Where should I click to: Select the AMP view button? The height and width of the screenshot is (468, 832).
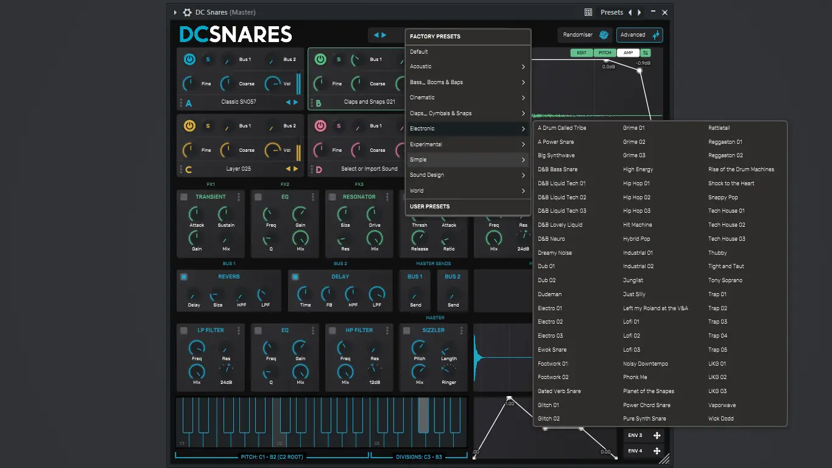(628, 53)
